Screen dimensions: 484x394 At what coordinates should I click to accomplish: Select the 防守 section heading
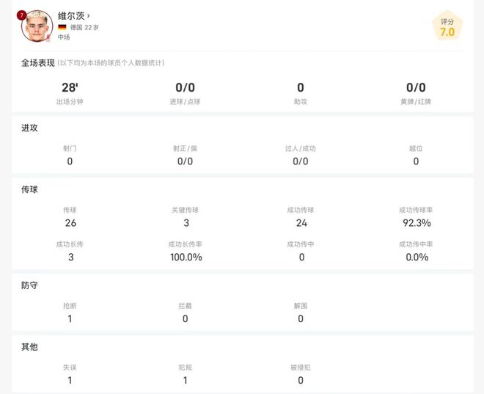(x=29, y=285)
